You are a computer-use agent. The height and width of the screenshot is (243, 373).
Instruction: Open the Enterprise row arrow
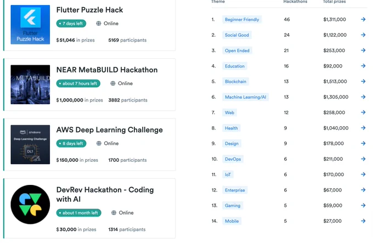pos(363,190)
